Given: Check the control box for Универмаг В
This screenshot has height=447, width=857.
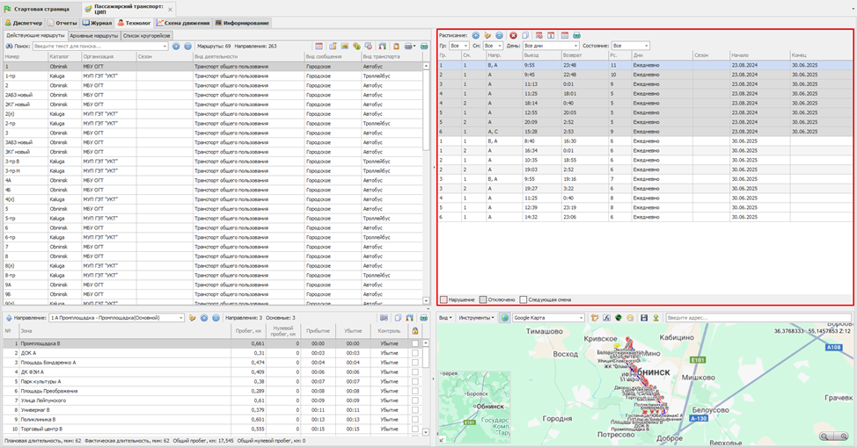Looking at the screenshot, I should point(415,410).
